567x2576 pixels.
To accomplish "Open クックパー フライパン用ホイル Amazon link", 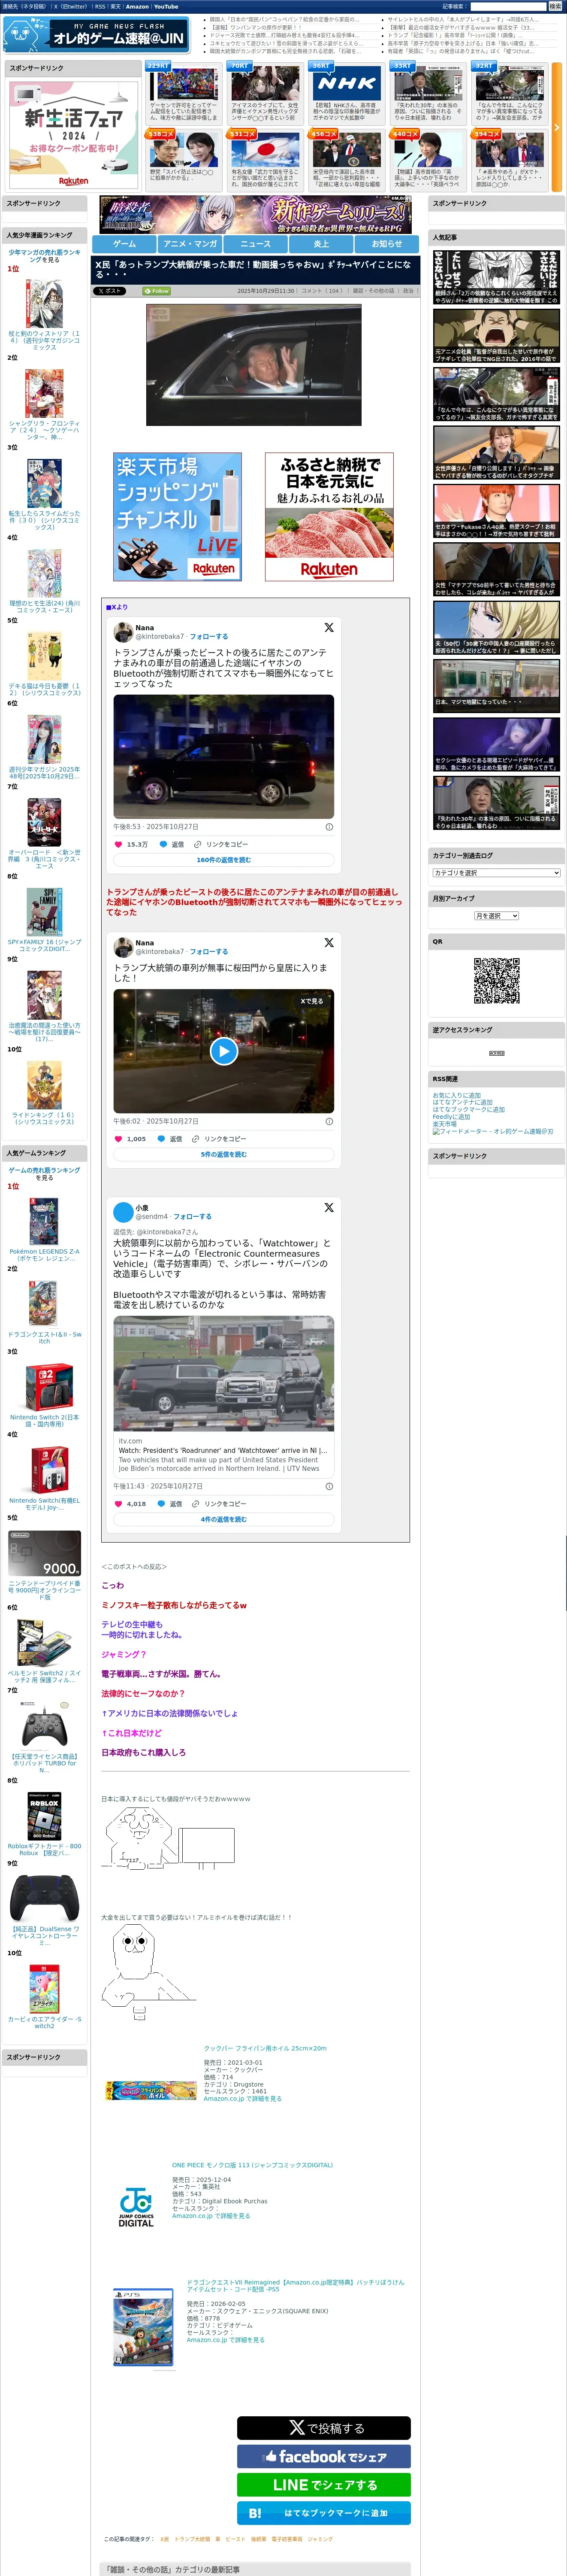I will point(265,2048).
